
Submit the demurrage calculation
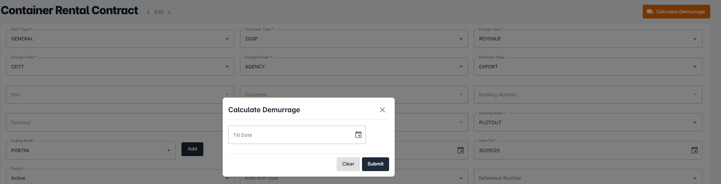tap(375, 164)
